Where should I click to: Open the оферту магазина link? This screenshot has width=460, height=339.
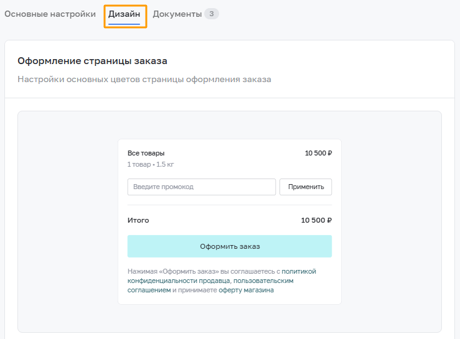[x=246, y=290]
